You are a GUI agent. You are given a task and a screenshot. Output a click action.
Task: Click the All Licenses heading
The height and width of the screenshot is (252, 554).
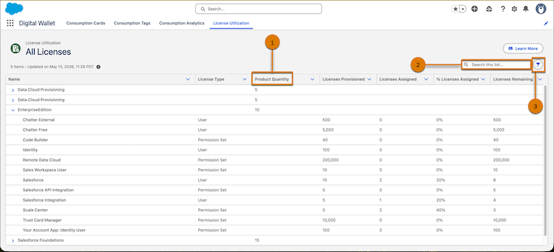[48, 52]
